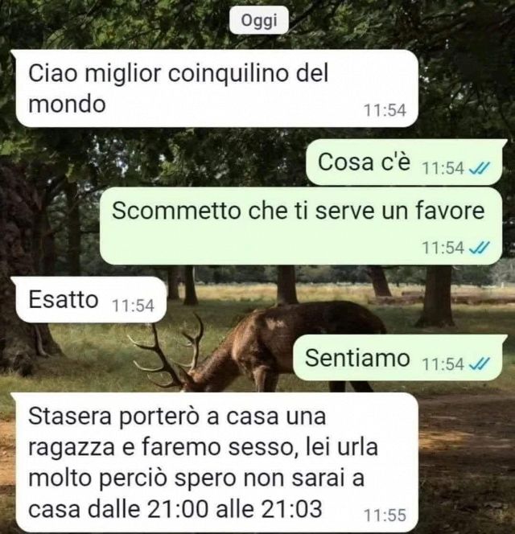
Task: Click blue double ticks on 'Scommetto' message
Action: click(480, 248)
